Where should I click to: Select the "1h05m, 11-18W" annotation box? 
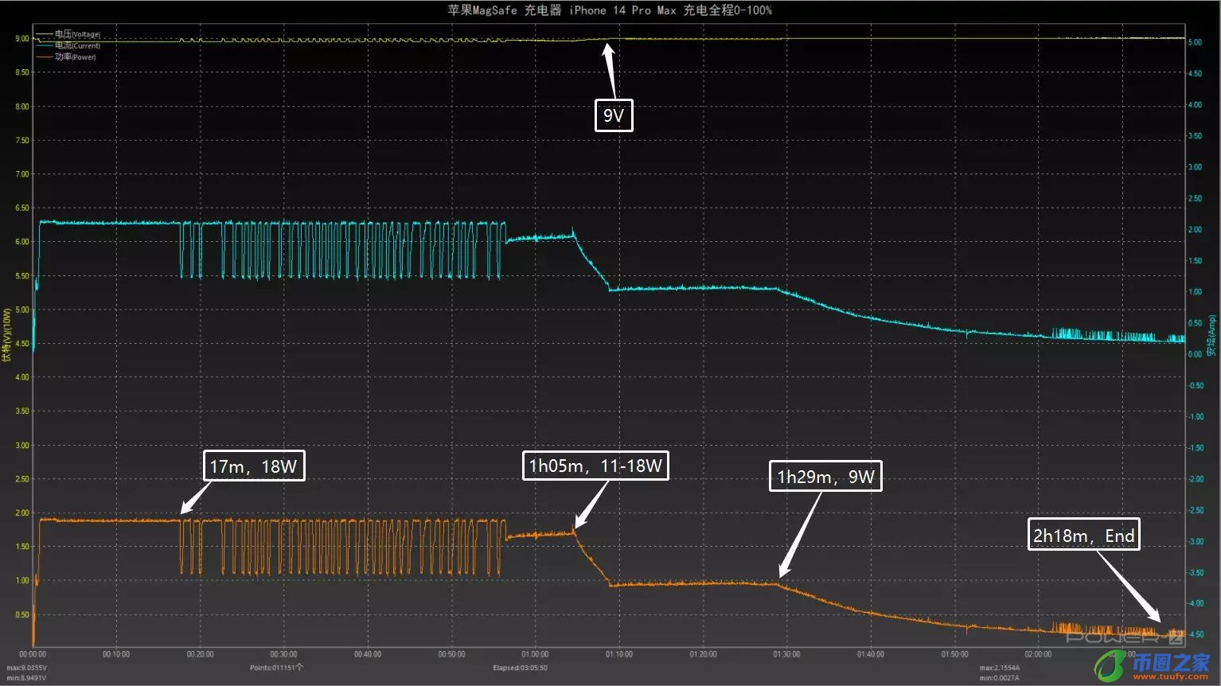595,466
